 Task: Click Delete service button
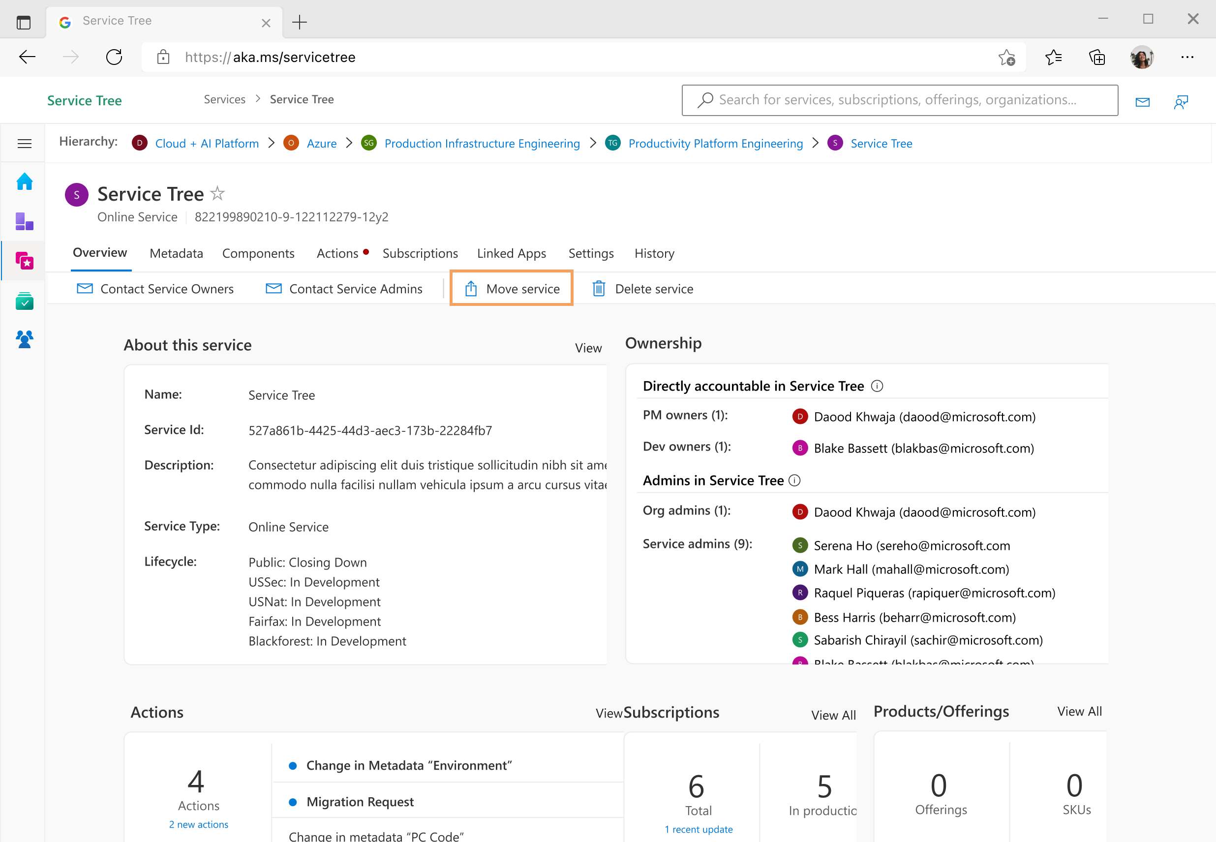642,289
